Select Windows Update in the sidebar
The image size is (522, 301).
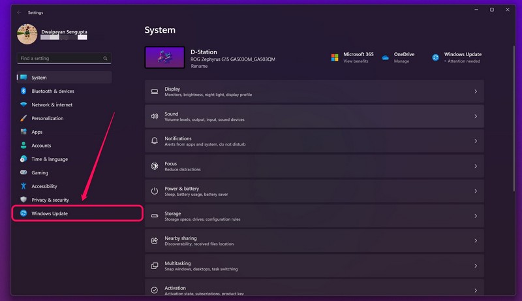50,214
